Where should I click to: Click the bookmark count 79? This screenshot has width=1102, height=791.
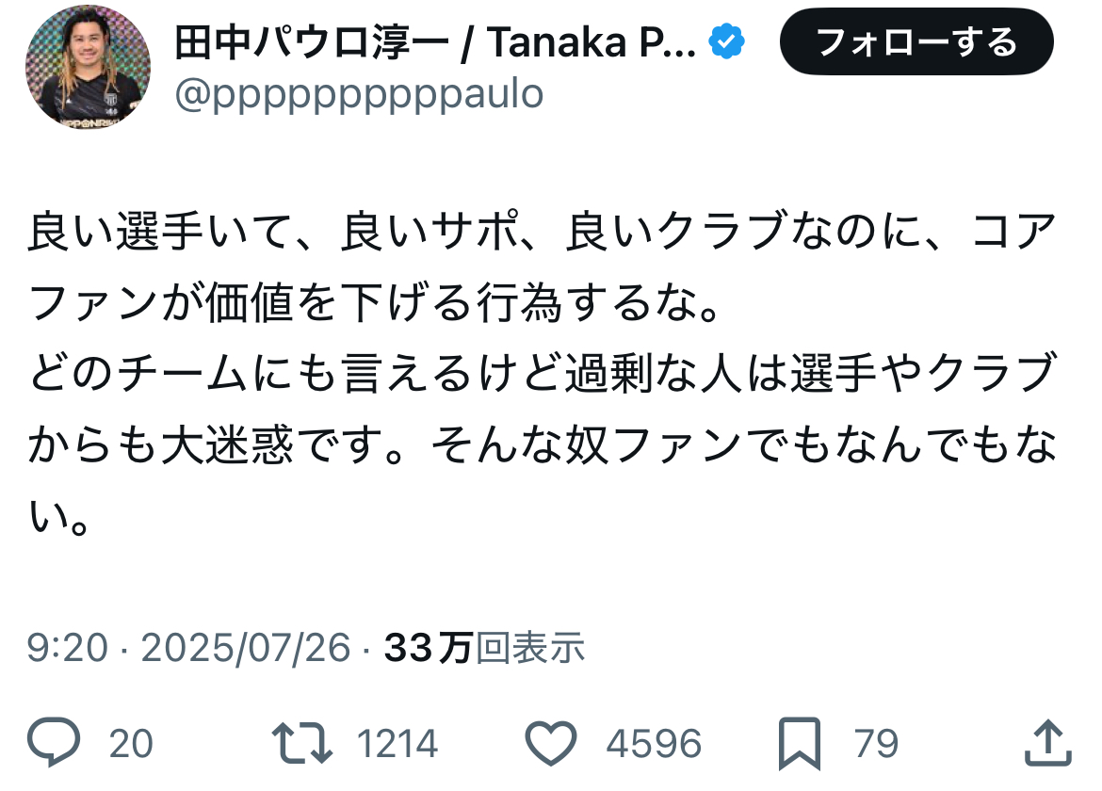point(876,744)
